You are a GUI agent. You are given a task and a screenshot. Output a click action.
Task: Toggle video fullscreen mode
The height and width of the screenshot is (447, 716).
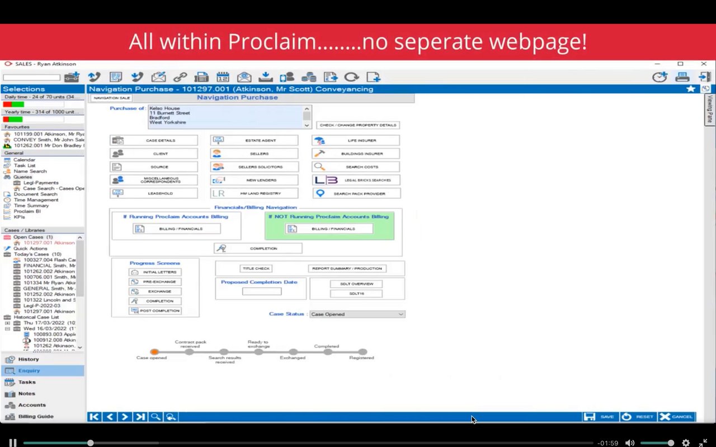703,443
